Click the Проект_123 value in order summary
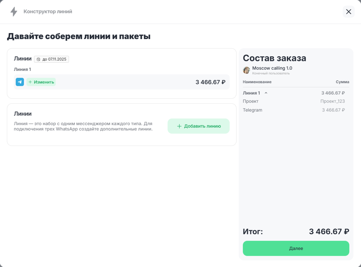Viewport: 361px width, 267px height. 332,101
